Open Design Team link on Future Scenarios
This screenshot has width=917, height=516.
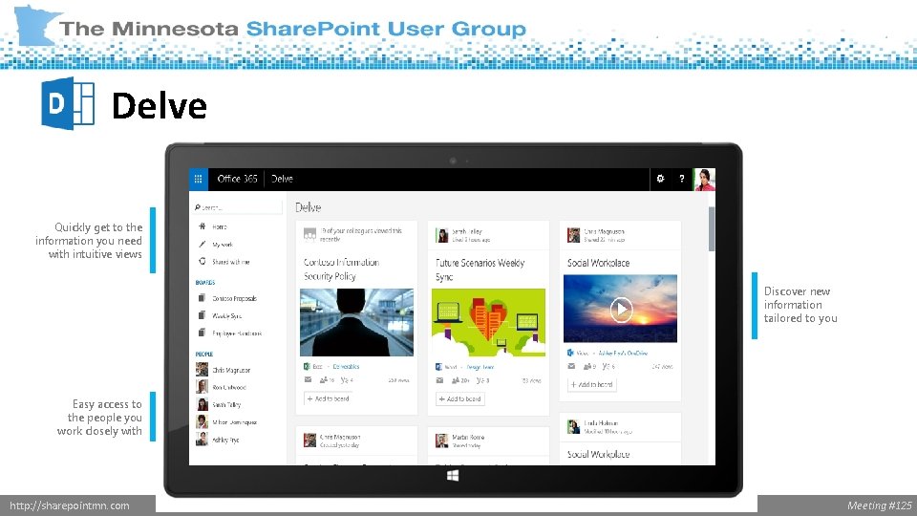(x=480, y=367)
